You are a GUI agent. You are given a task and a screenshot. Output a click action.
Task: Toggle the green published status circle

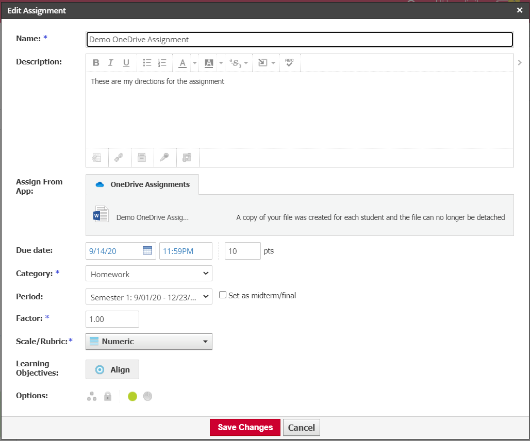[x=132, y=396]
